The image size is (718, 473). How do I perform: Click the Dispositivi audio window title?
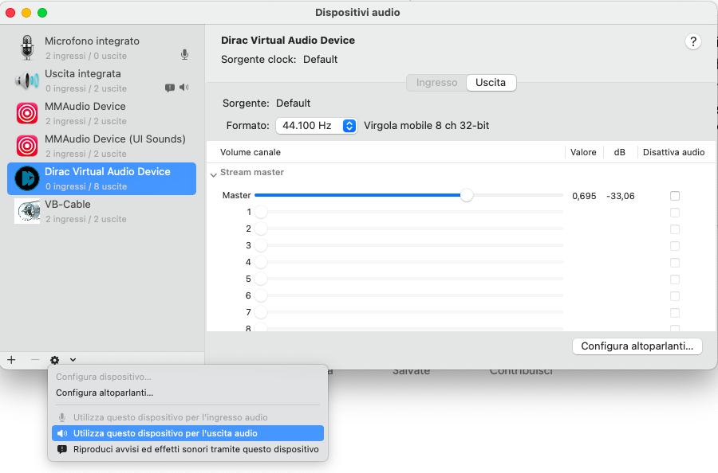point(357,12)
